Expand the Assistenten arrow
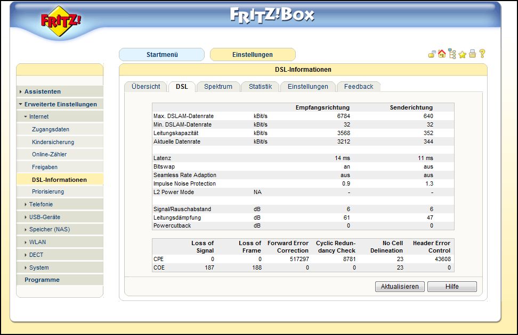The height and width of the screenshot is (335, 518). (20, 91)
